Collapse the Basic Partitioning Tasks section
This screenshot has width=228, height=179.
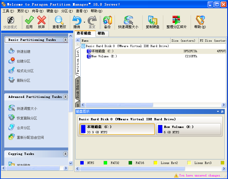pyautogui.click(x=65, y=40)
